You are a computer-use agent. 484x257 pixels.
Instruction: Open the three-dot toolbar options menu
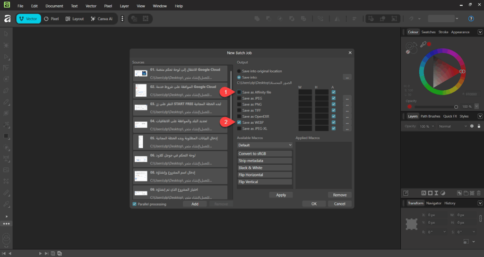tap(122, 19)
